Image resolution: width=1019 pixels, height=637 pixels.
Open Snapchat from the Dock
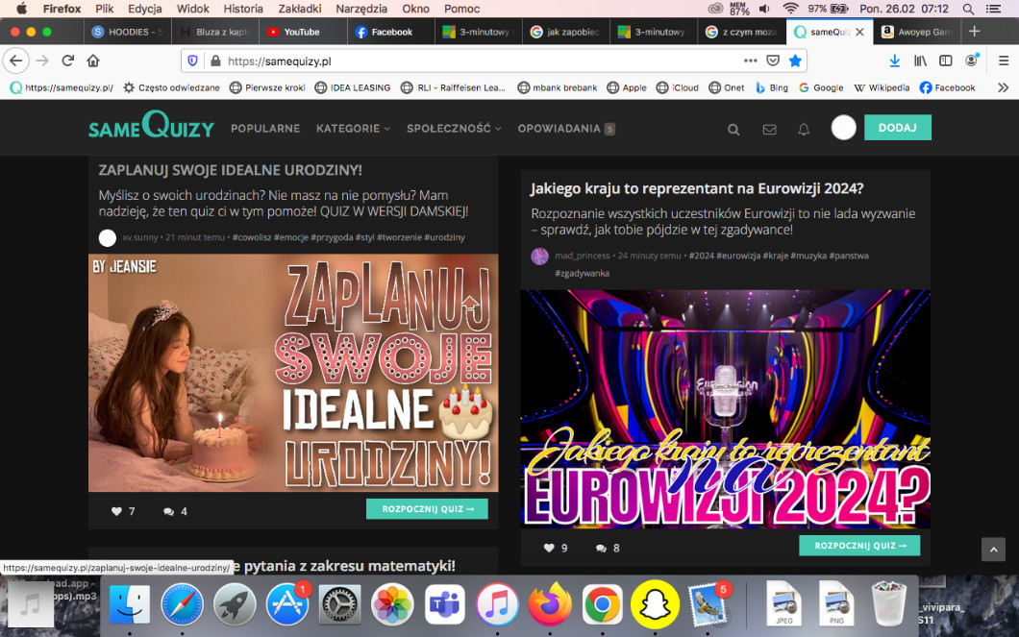point(655,604)
